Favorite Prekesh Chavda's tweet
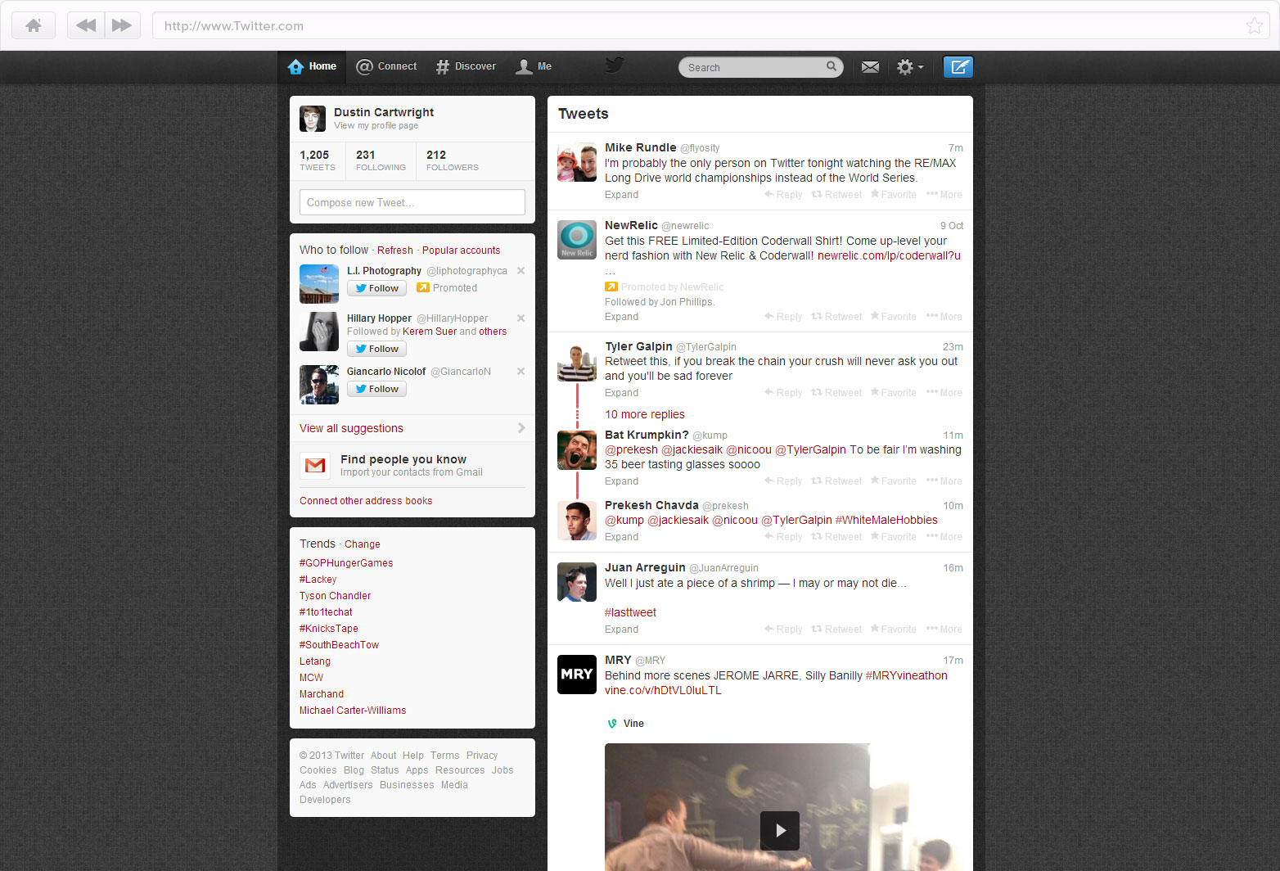 (x=893, y=537)
